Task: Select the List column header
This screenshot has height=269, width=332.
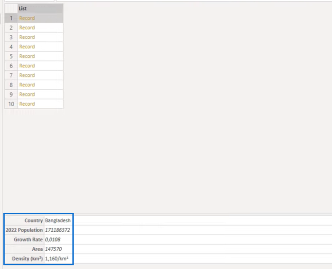Action: [x=40, y=8]
